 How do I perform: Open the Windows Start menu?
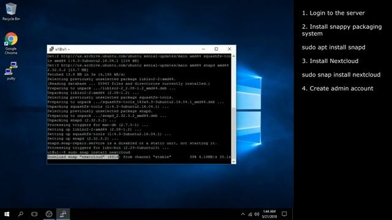[x=7, y=214]
